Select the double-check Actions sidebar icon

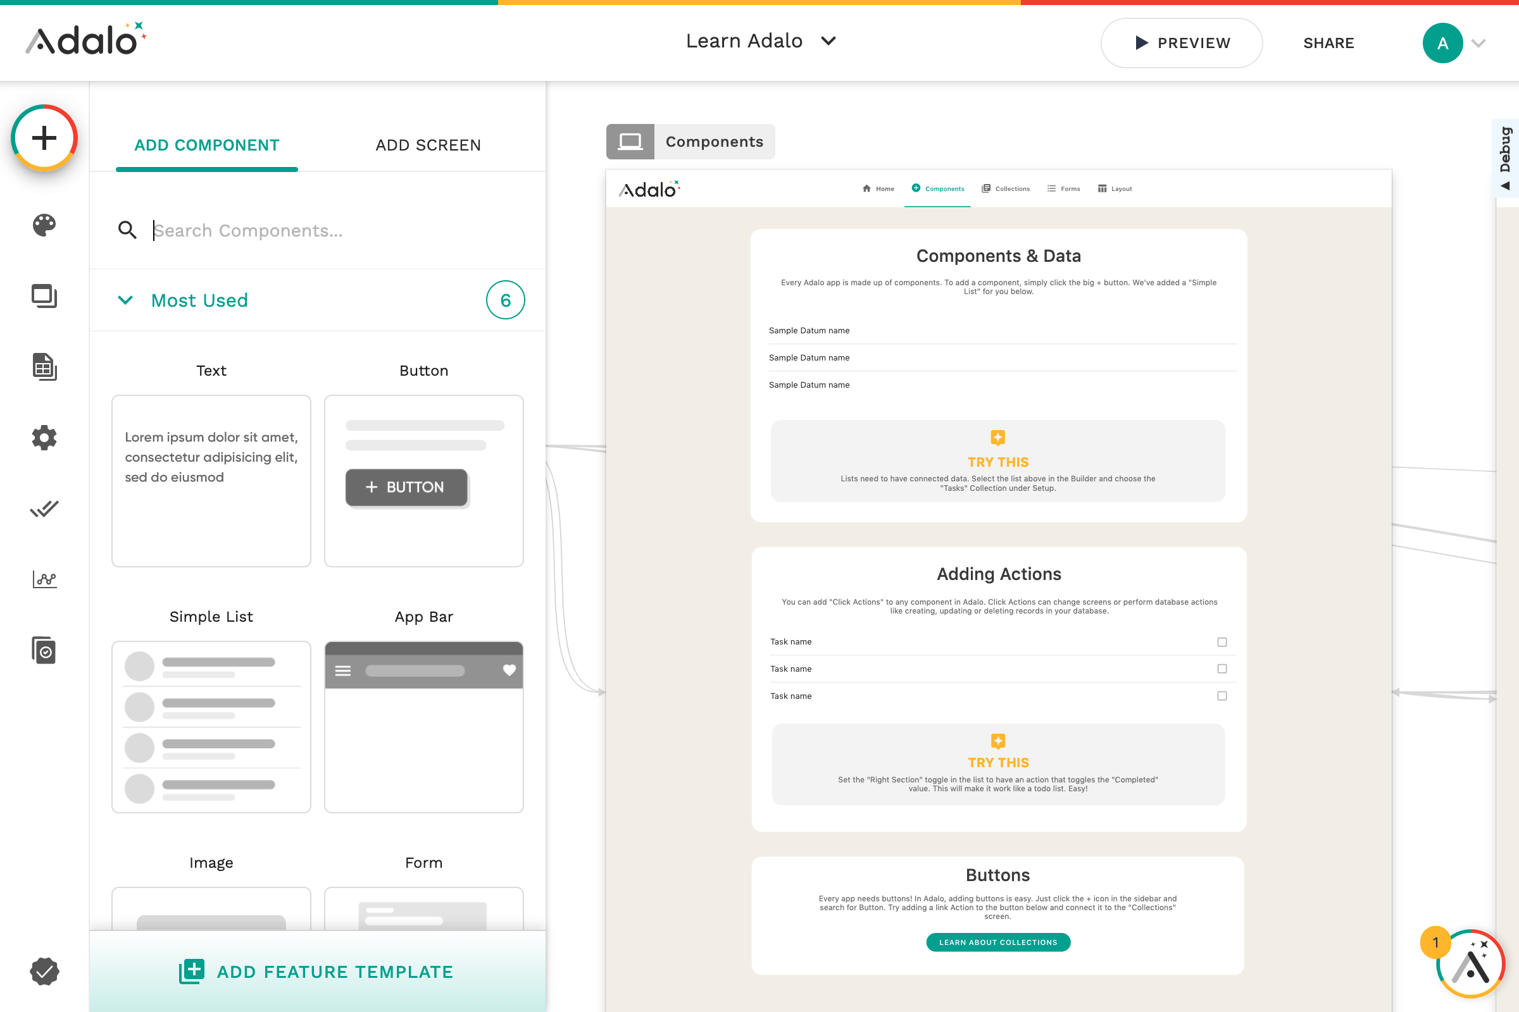[44, 509]
